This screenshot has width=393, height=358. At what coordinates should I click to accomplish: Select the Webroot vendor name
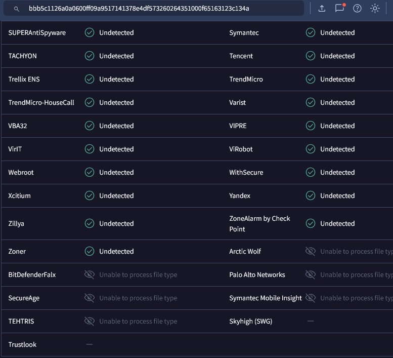[x=21, y=172]
